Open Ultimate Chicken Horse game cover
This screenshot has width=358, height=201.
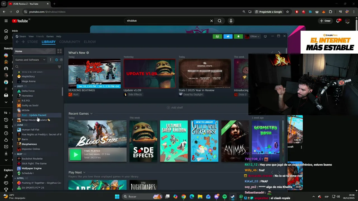(204, 141)
